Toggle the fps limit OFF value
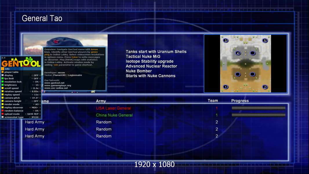Viewport: 309px width, 174px height. [x=36, y=78]
